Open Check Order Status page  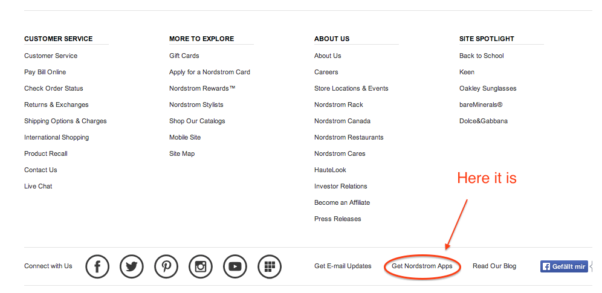[54, 88]
